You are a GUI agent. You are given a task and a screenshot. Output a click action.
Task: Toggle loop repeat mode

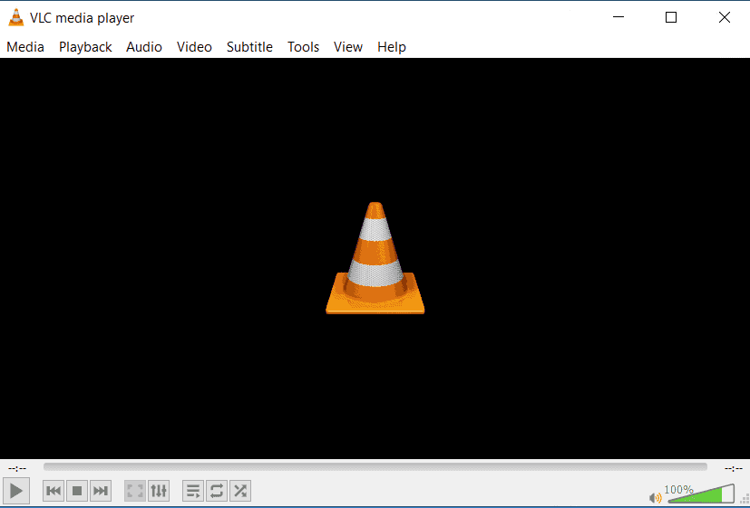[217, 491]
